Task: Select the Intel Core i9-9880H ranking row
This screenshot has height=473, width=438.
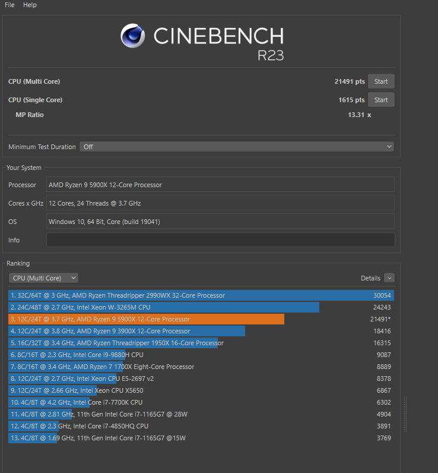Action: (x=201, y=355)
